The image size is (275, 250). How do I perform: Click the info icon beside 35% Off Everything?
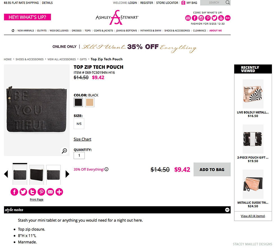click(107, 169)
